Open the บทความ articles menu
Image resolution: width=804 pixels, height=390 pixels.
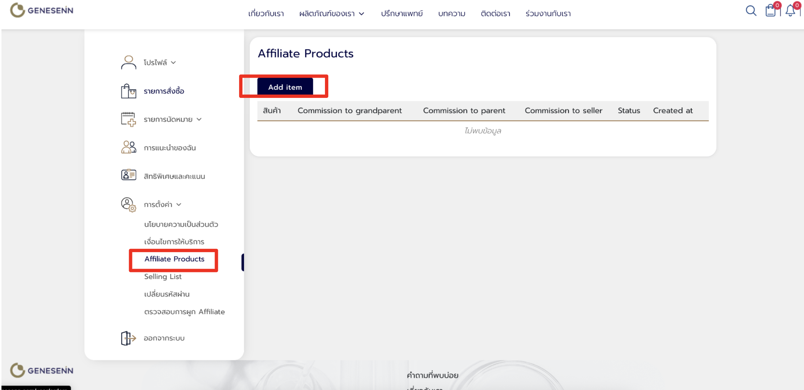point(452,14)
